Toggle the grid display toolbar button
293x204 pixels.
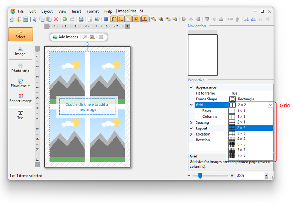pos(106,19)
